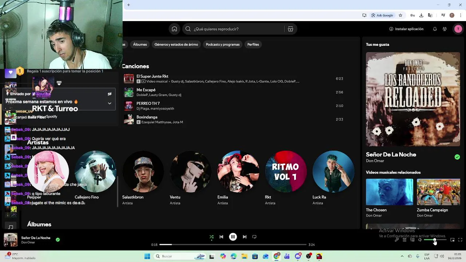Expand the stream announcement chevron

[109, 103]
